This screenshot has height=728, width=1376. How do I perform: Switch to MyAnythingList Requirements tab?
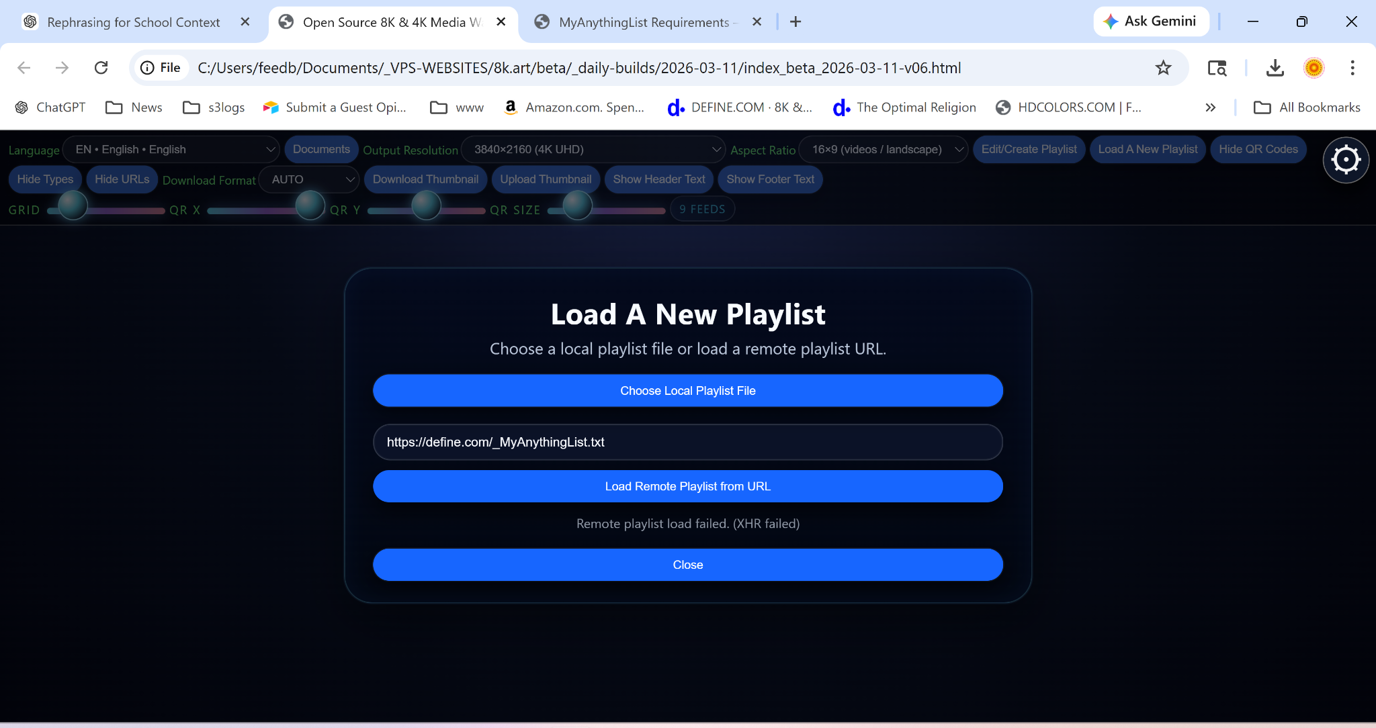[x=644, y=22]
